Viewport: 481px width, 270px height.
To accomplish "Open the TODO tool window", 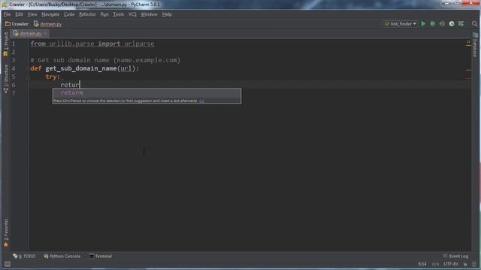I will [x=24, y=256].
